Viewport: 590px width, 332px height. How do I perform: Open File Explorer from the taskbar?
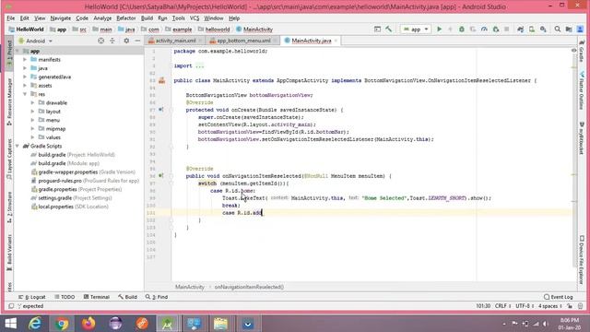pos(220,324)
